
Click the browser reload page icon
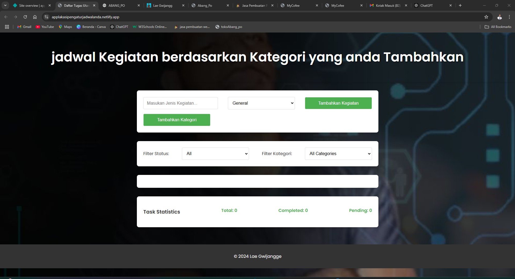[25, 17]
